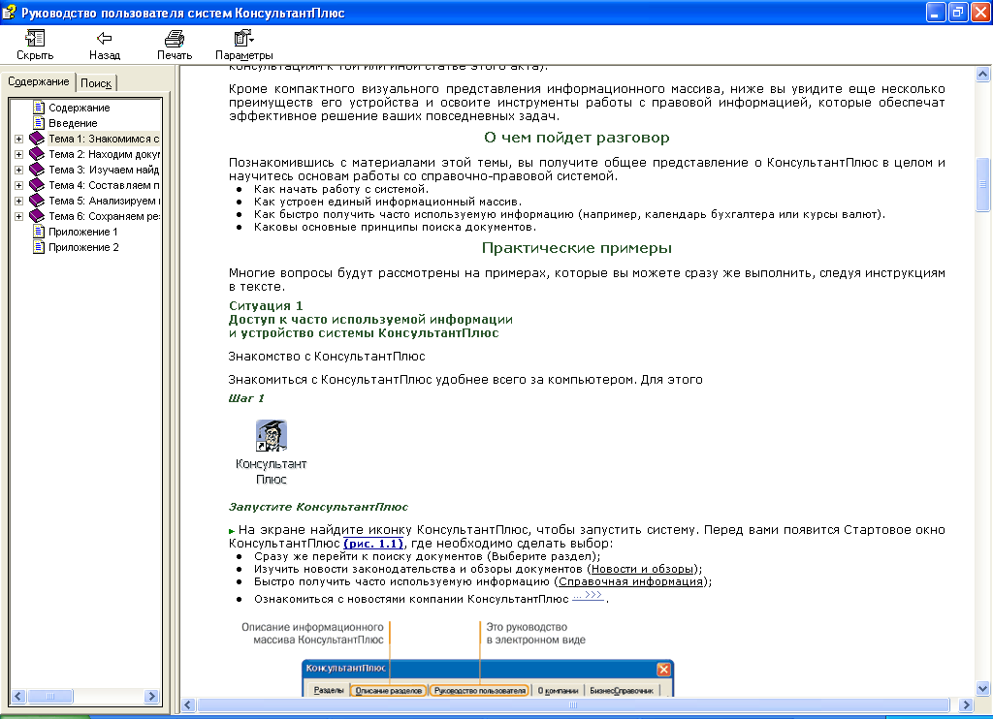The image size is (993, 719).
Task: Click the page icon next to Приложение 2
Action: (39, 247)
